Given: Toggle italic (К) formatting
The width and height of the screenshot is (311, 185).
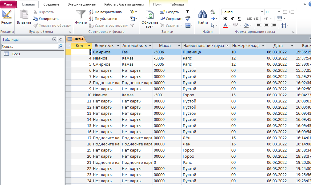Looking at the screenshot, I should [x=232, y=19].
